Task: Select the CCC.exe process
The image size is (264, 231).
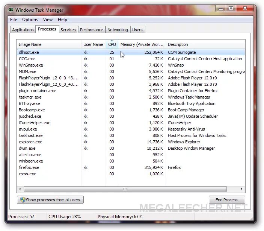Action: click(131, 59)
